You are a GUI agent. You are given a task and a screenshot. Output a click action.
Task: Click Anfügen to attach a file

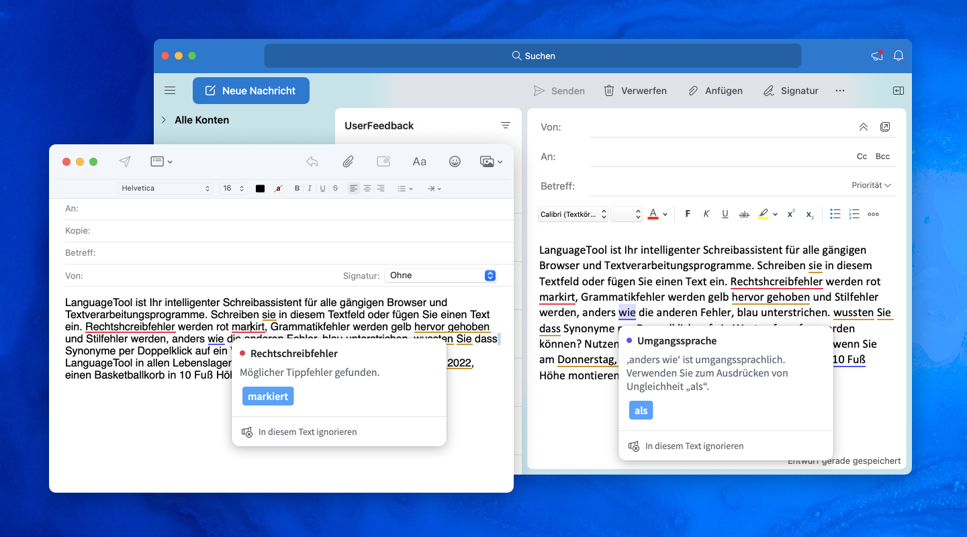[716, 91]
